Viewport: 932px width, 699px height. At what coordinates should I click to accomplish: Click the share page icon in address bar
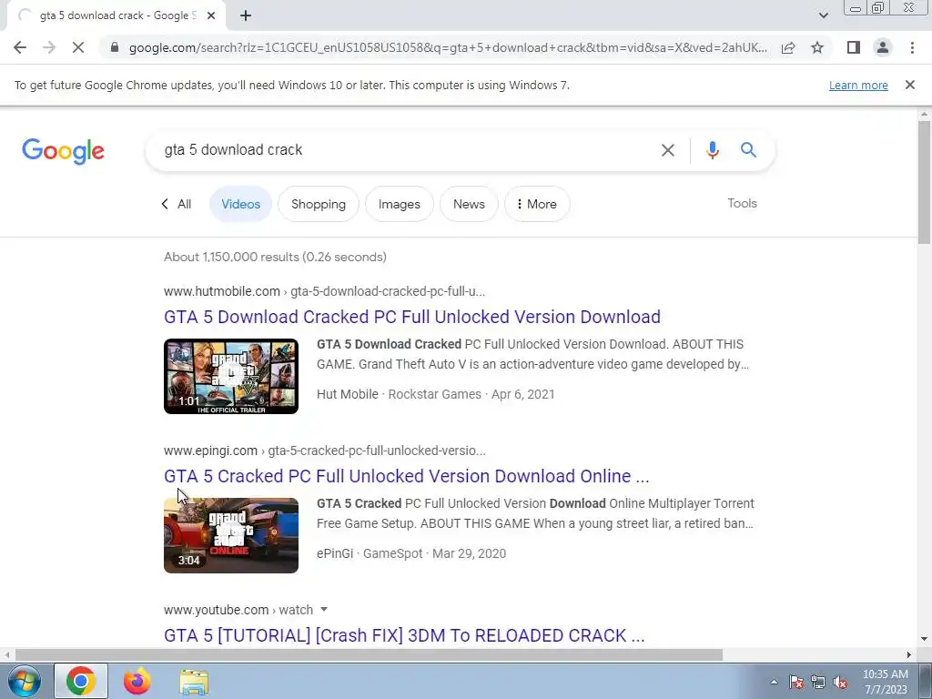pos(788,47)
